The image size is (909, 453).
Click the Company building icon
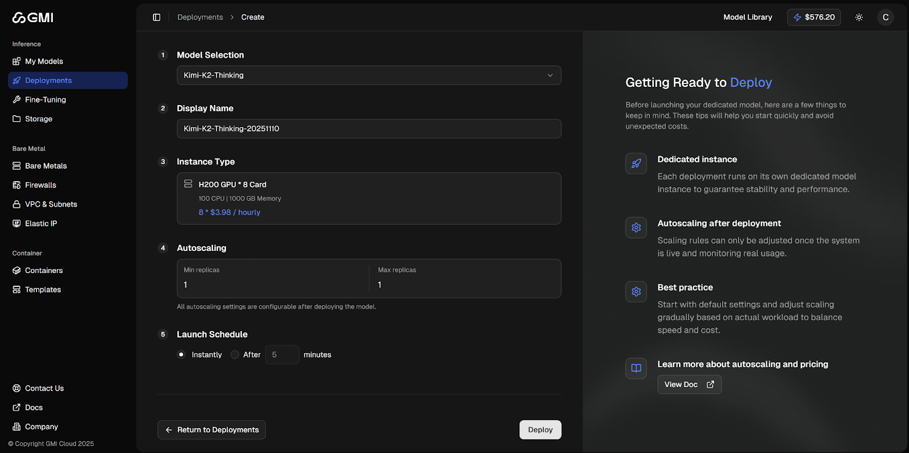coord(16,427)
